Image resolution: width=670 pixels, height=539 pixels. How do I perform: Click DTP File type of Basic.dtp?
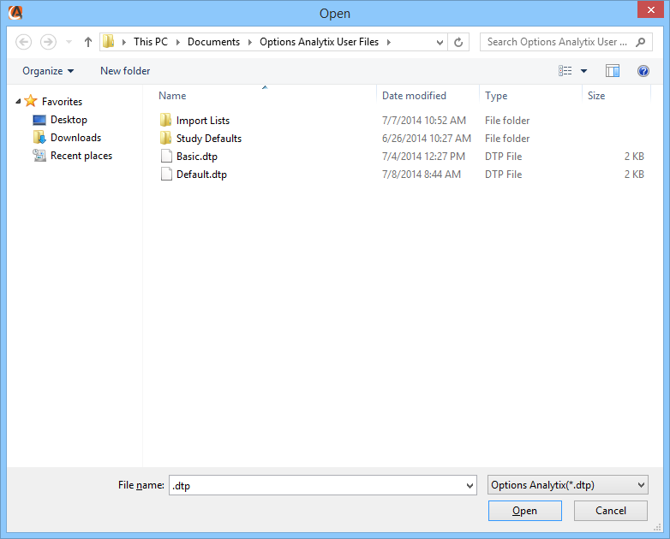point(503,157)
